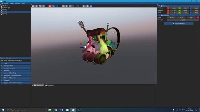Expand the Window options section
The image size is (200, 112).
[x=15, y=68]
